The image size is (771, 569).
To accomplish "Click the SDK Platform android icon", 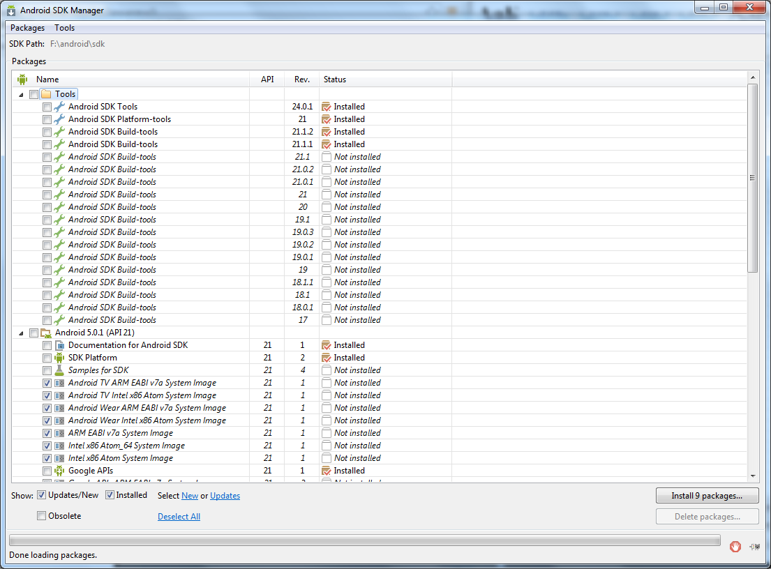I will (59, 358).
